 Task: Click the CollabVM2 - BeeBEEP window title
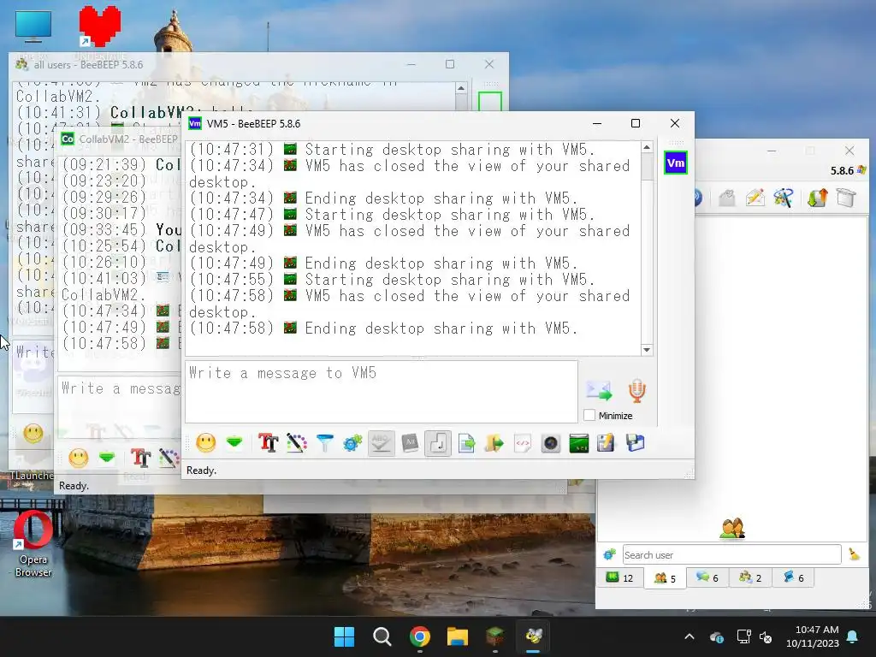point(128,139)
